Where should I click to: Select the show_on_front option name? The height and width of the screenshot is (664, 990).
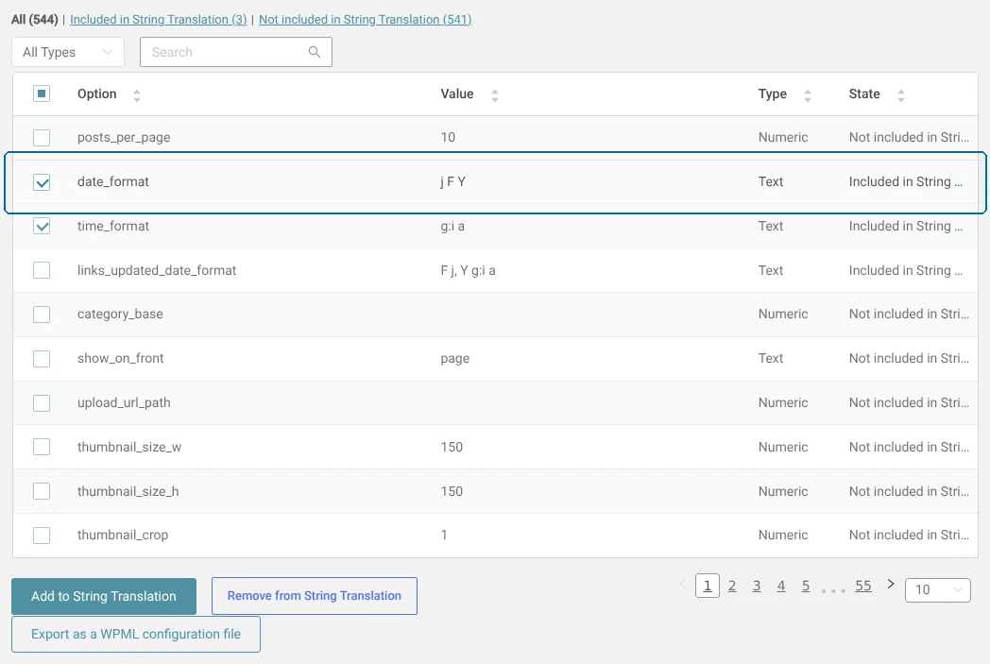pos(121,359)
